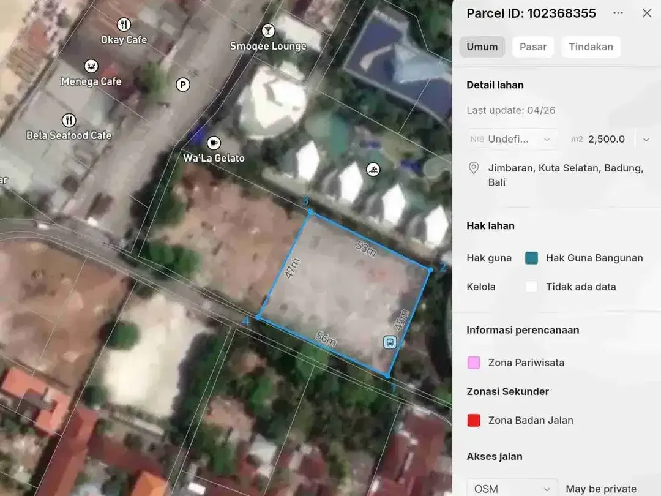Open the OSM road access dropdown
This screenshot has width=661, height=496.
point(512,489)
